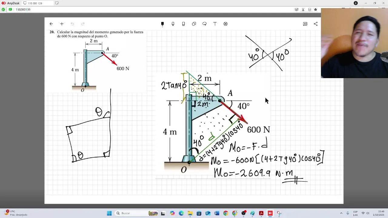Redo the last stroke
This screenshot has height=218, width=388.
coord(83,24)
